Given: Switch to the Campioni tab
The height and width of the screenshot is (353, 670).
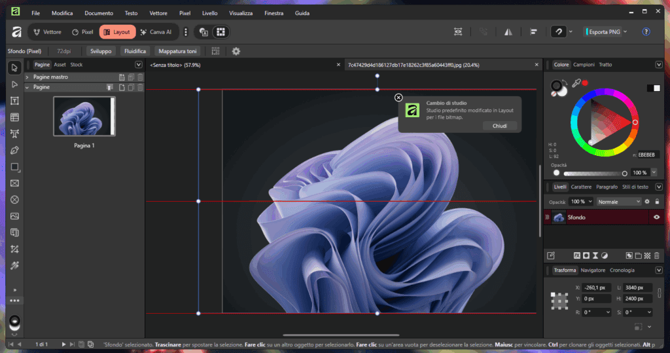Looking at the screenshot, I should pyautogui.click(x=584, y=65).
